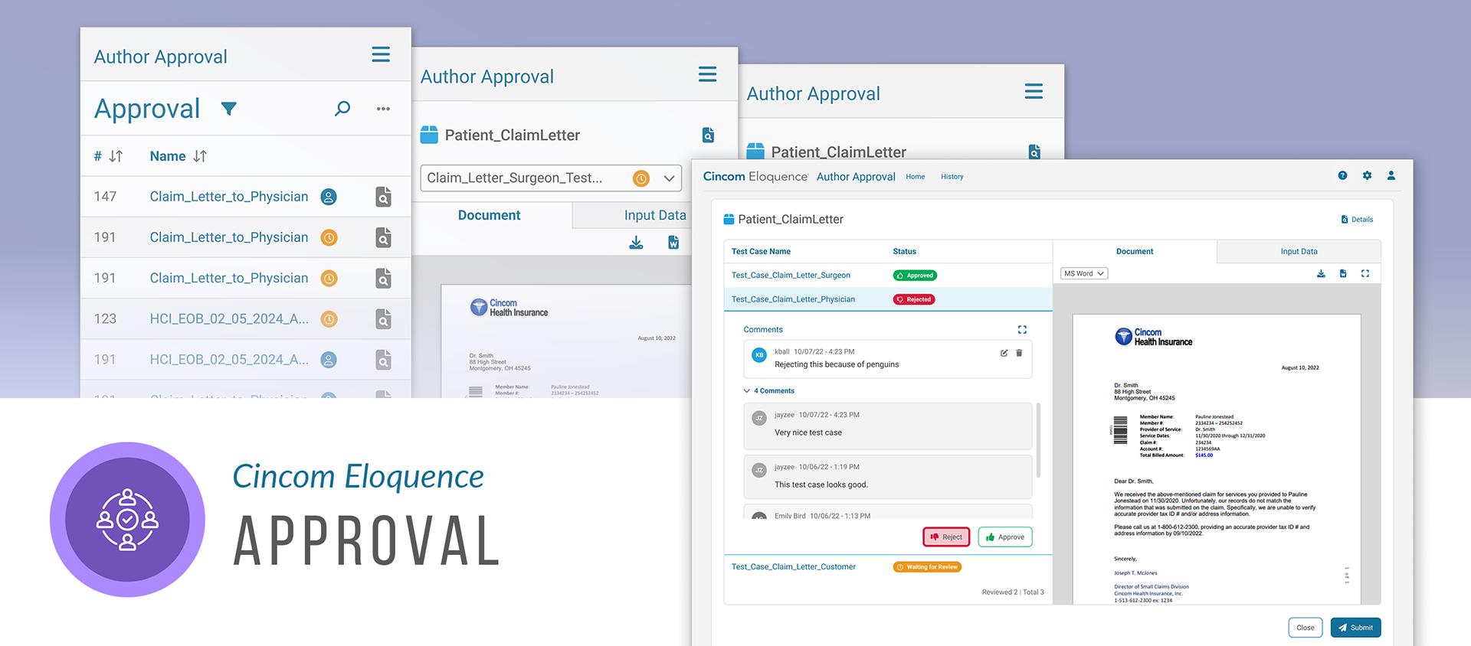The width and height of the screenshot is (1471, 646).
Task: Open Word export icon in middle panel
Action: click(x=673, y=243)
